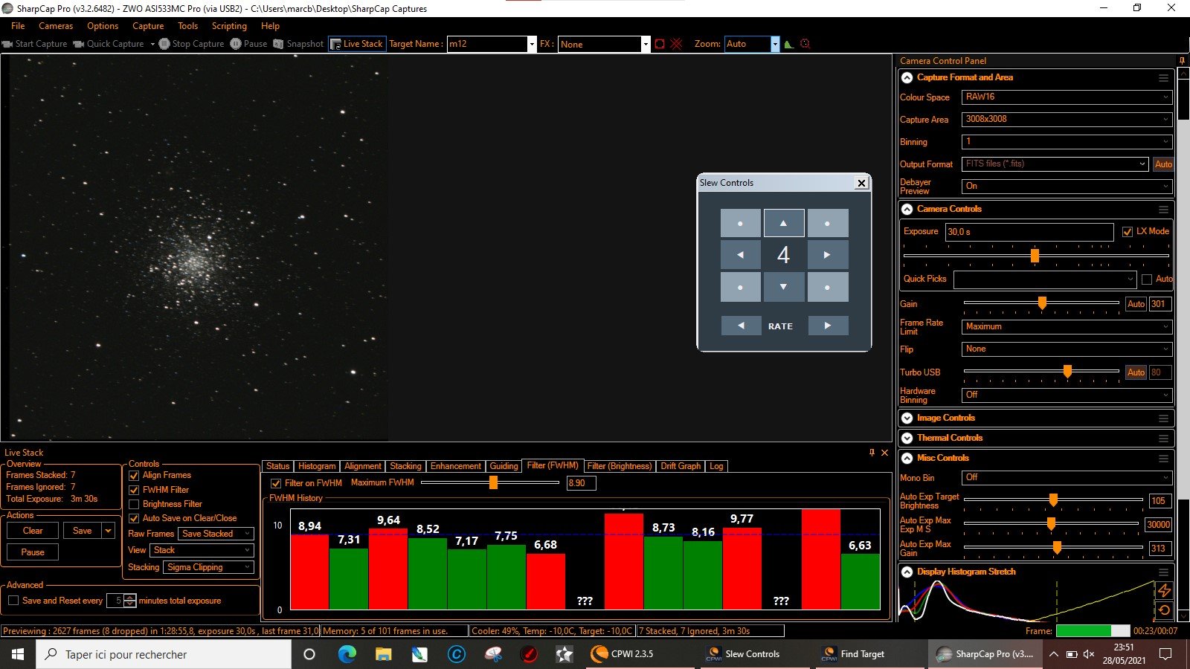Viewport: 1190px width, 669px height.
Task: Open the Scripting menu
Action: 229,26
